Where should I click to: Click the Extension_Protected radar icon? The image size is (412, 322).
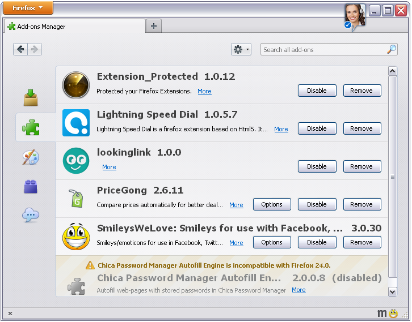click(x=76, y=85)
